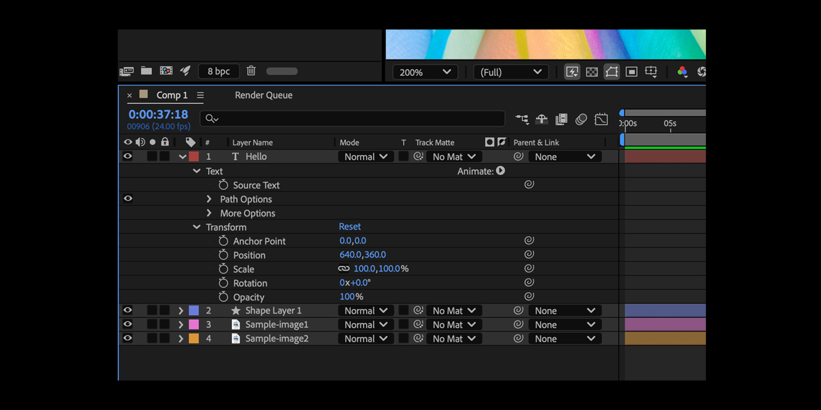Screen dimensions: 821x410
Task: Click the Mode column header
Action: pos(349,142)
